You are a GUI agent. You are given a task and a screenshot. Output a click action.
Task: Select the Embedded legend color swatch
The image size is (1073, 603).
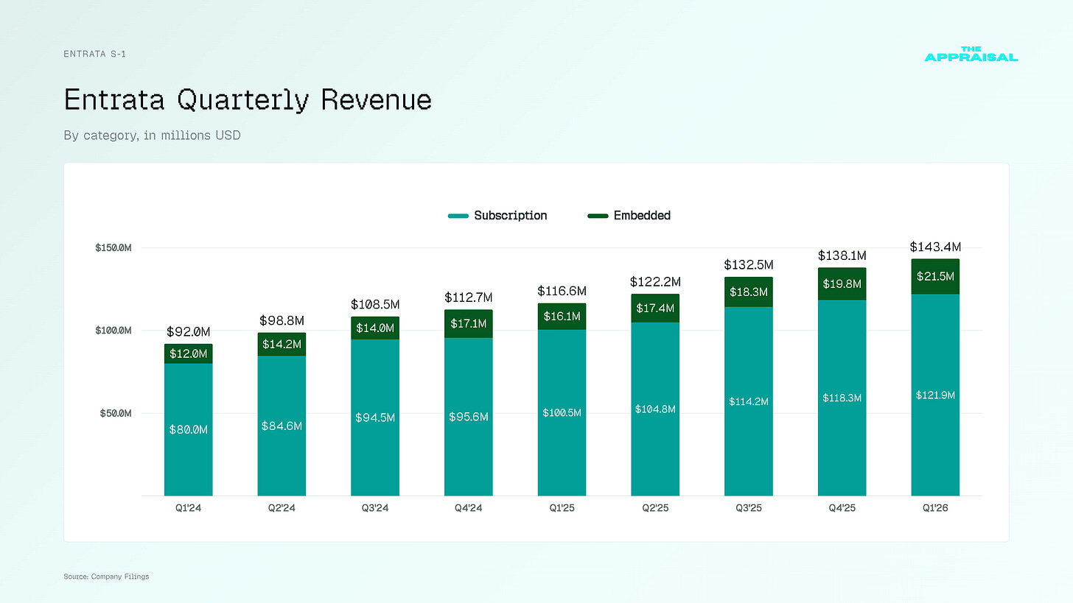coord(598,216)
